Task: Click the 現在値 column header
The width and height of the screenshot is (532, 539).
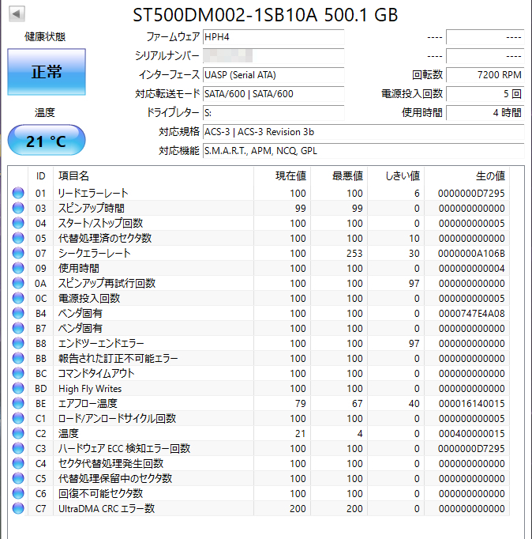Action: (282, 176)
